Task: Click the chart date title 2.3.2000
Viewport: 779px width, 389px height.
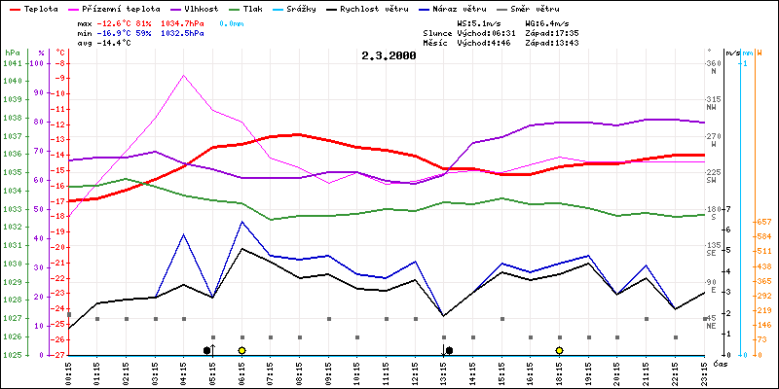Action: point(389,55)
